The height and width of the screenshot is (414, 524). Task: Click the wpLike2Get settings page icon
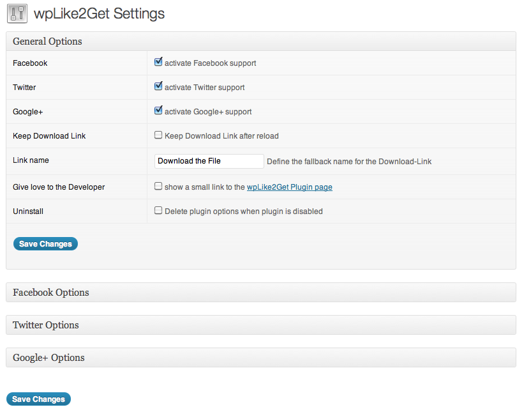click(17, 13)
